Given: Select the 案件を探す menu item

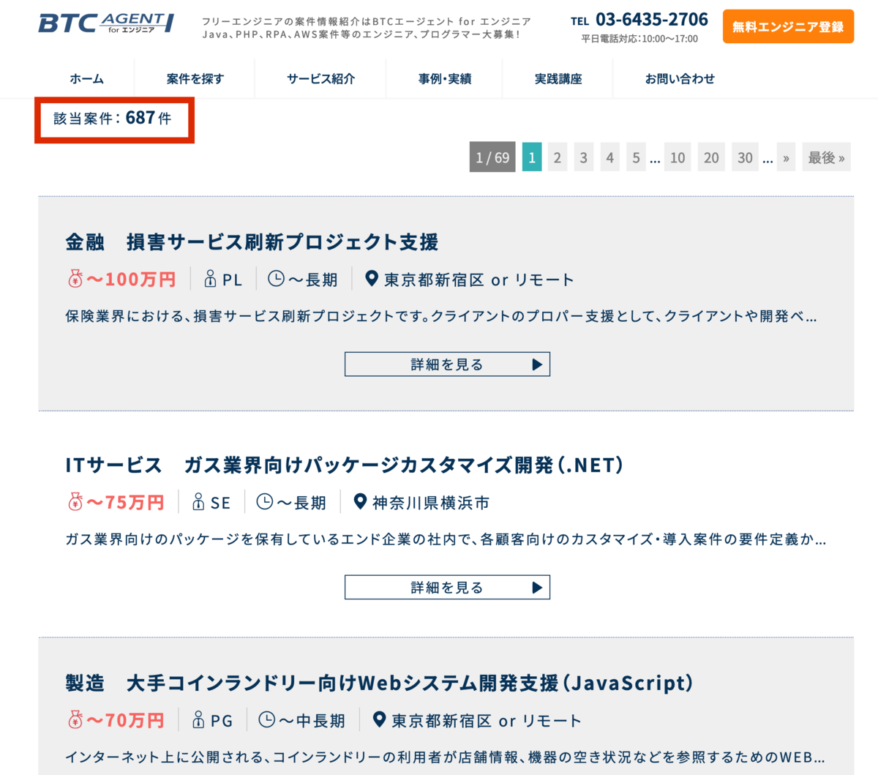Looking at the screenshot, I should click(x=193, y=78).
